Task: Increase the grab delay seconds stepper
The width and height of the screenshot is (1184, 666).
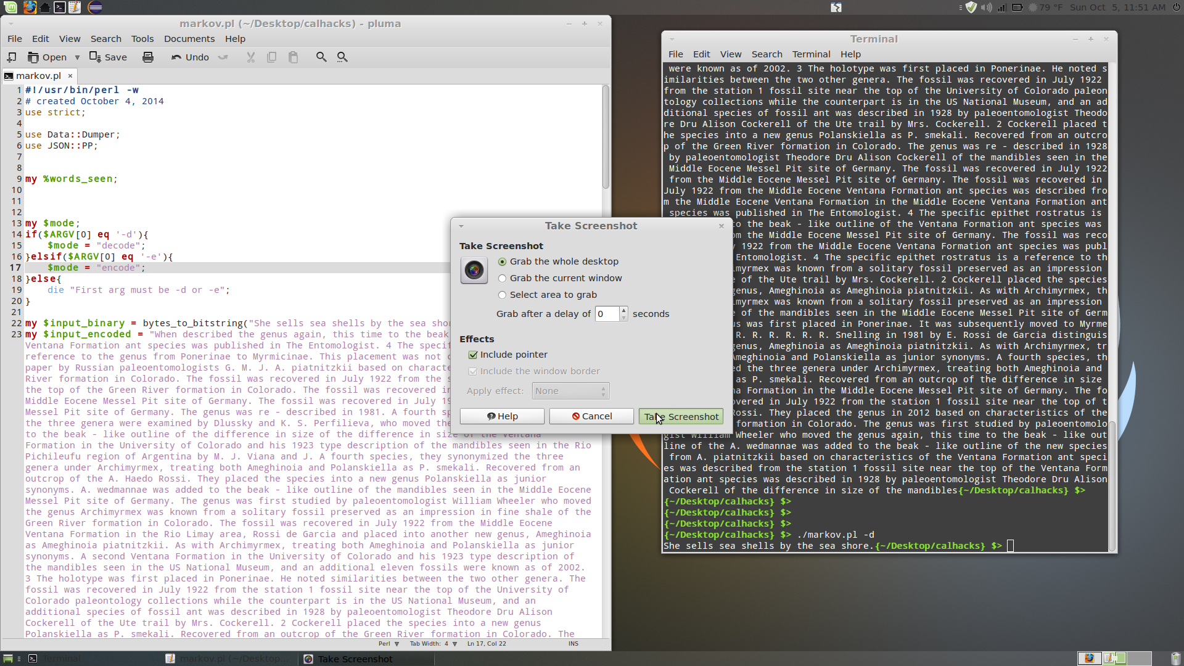Action: (624, 310)
